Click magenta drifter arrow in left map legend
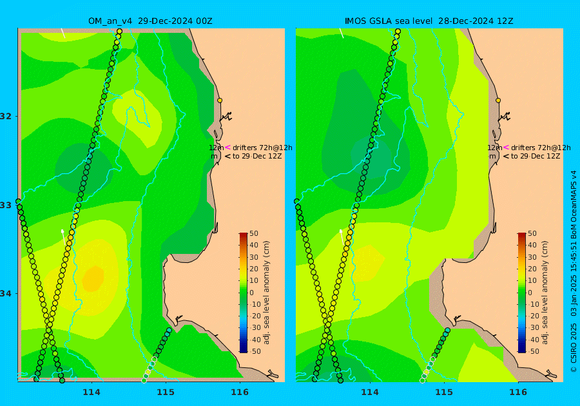 coord(227,147)
